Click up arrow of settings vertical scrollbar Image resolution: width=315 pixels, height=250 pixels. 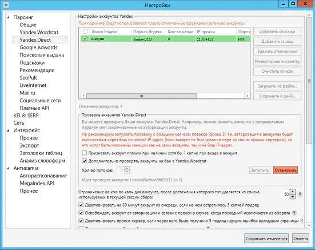pyautogui.click(x=309, y=15)
